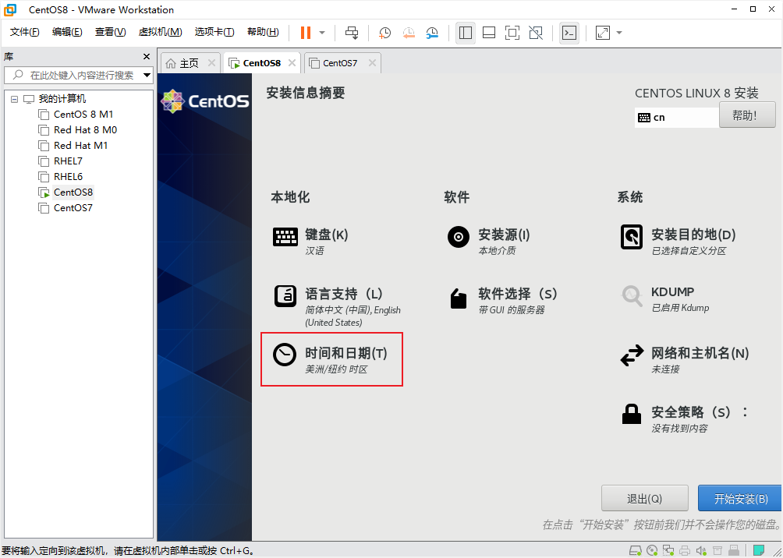Toggle the thumbnail bar view icon

(489, 33)
